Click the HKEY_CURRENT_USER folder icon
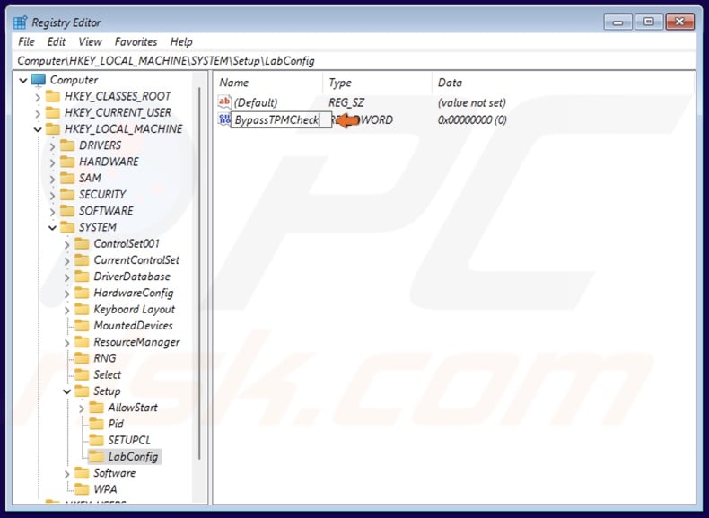The image size is (709, 518). [53, 112]
